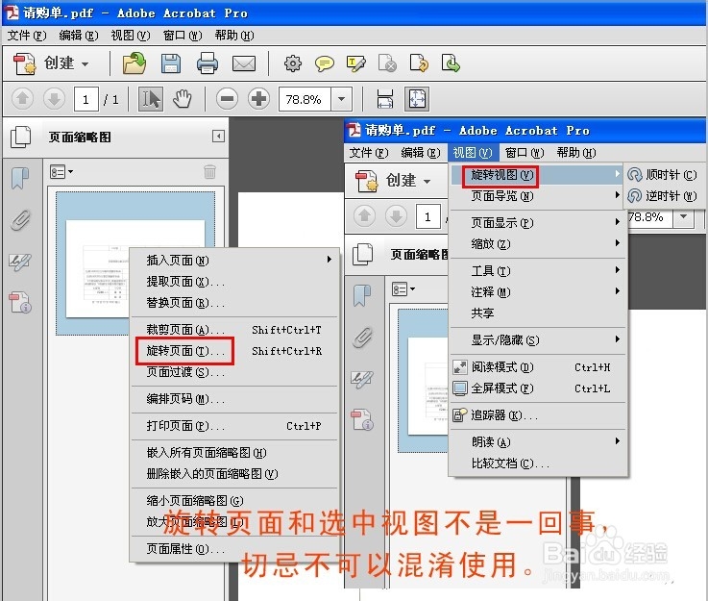Image resolution: width=708 pixels, height=601 pixels.
Task: Open the Create dropdown arrow
Action: (x=85, y=63)
